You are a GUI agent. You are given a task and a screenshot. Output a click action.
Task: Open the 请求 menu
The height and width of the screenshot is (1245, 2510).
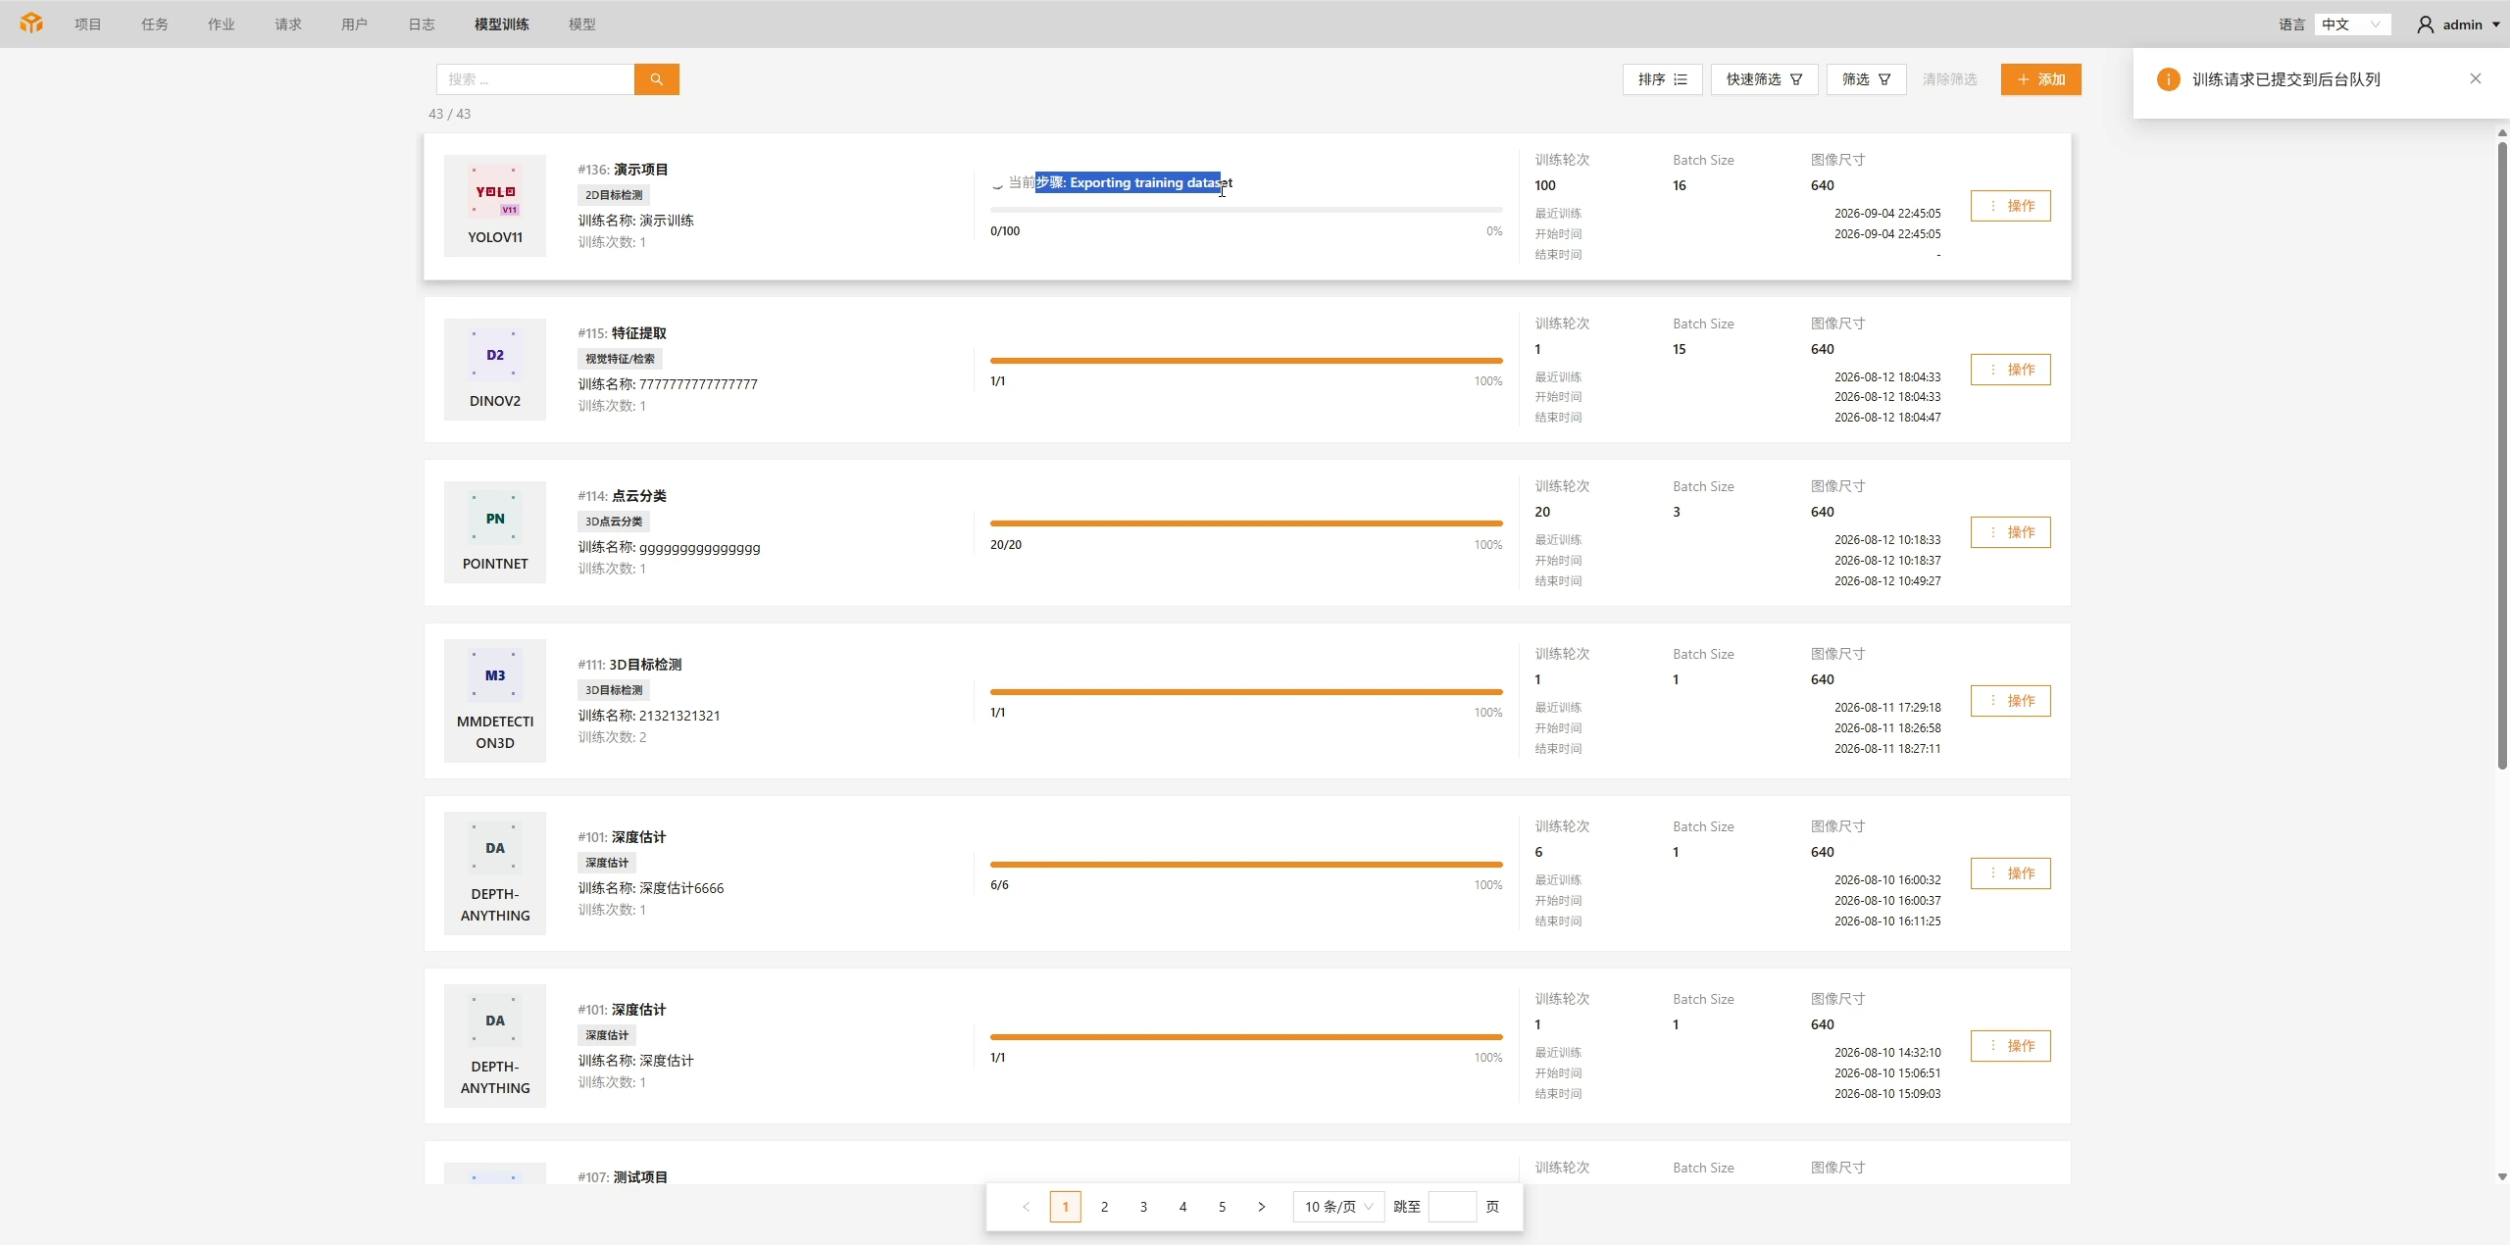(x=288, y=25)
